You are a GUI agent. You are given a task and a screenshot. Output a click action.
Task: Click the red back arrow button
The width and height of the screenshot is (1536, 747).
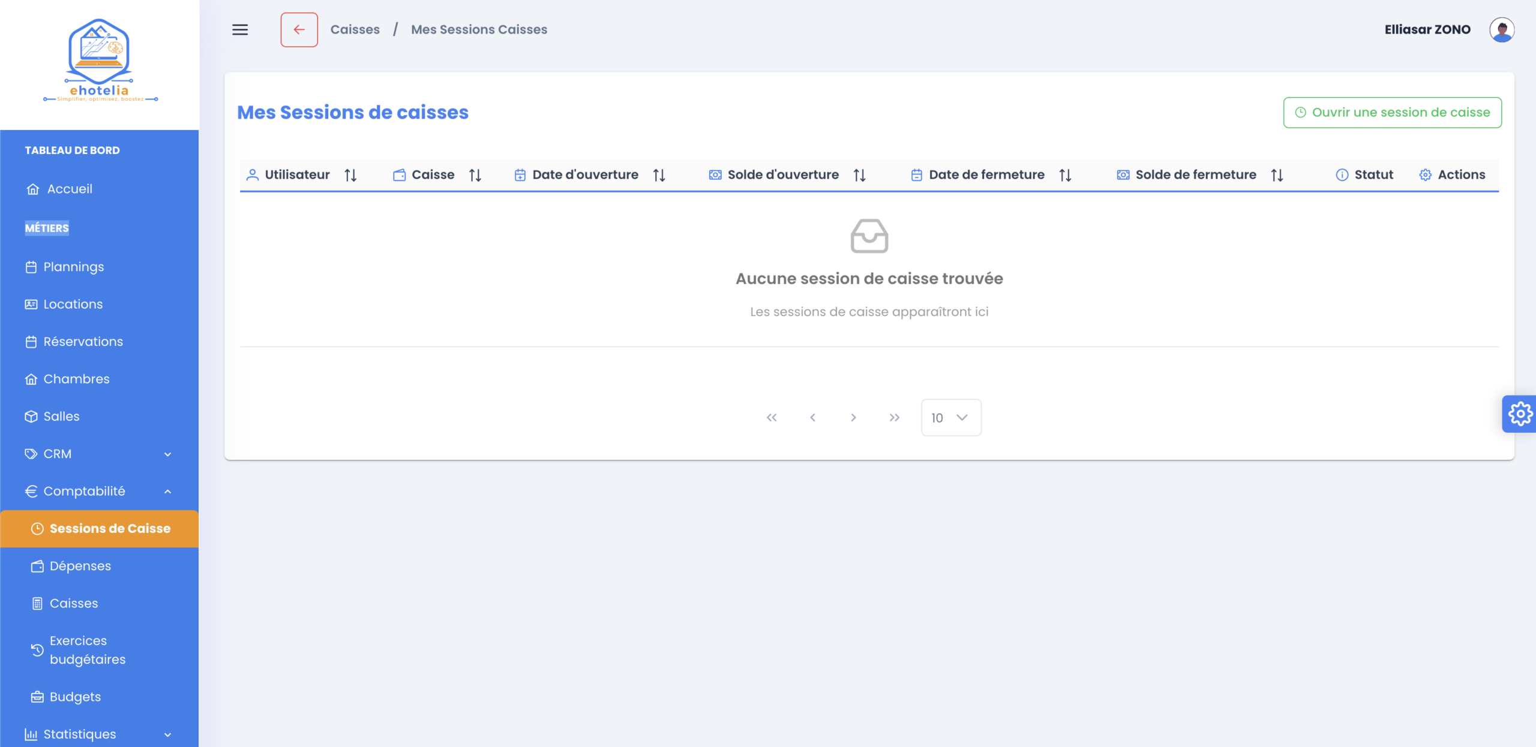point(299,29)
